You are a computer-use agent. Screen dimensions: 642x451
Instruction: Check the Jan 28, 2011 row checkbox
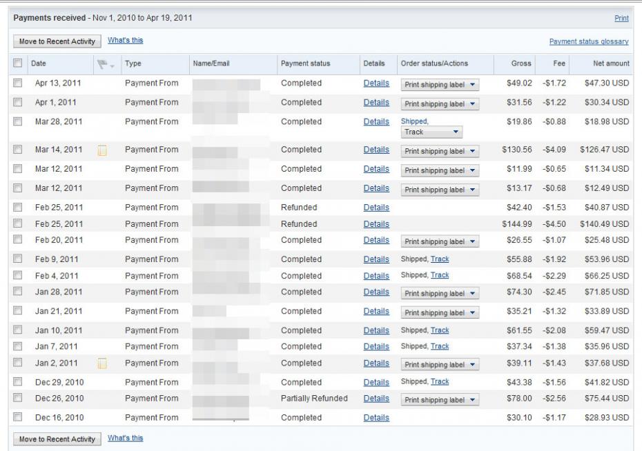pos(18,291)
